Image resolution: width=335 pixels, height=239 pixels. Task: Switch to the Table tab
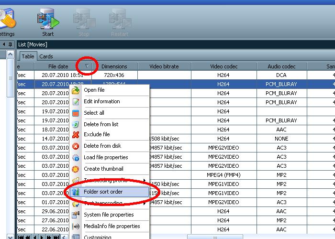click(28, 56)
